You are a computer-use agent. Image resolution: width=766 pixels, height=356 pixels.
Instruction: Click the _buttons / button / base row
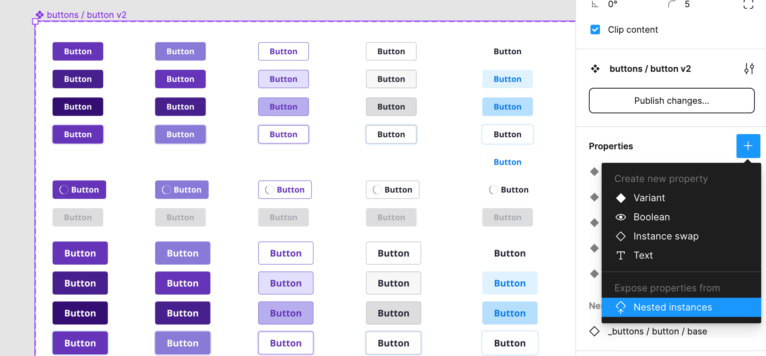(672, 331)
